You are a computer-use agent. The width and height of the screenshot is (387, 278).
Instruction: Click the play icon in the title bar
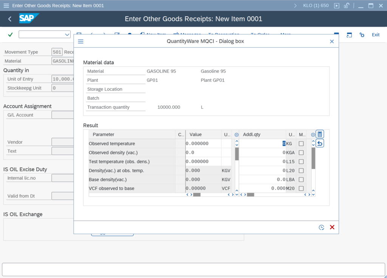[x=337, y=6]
